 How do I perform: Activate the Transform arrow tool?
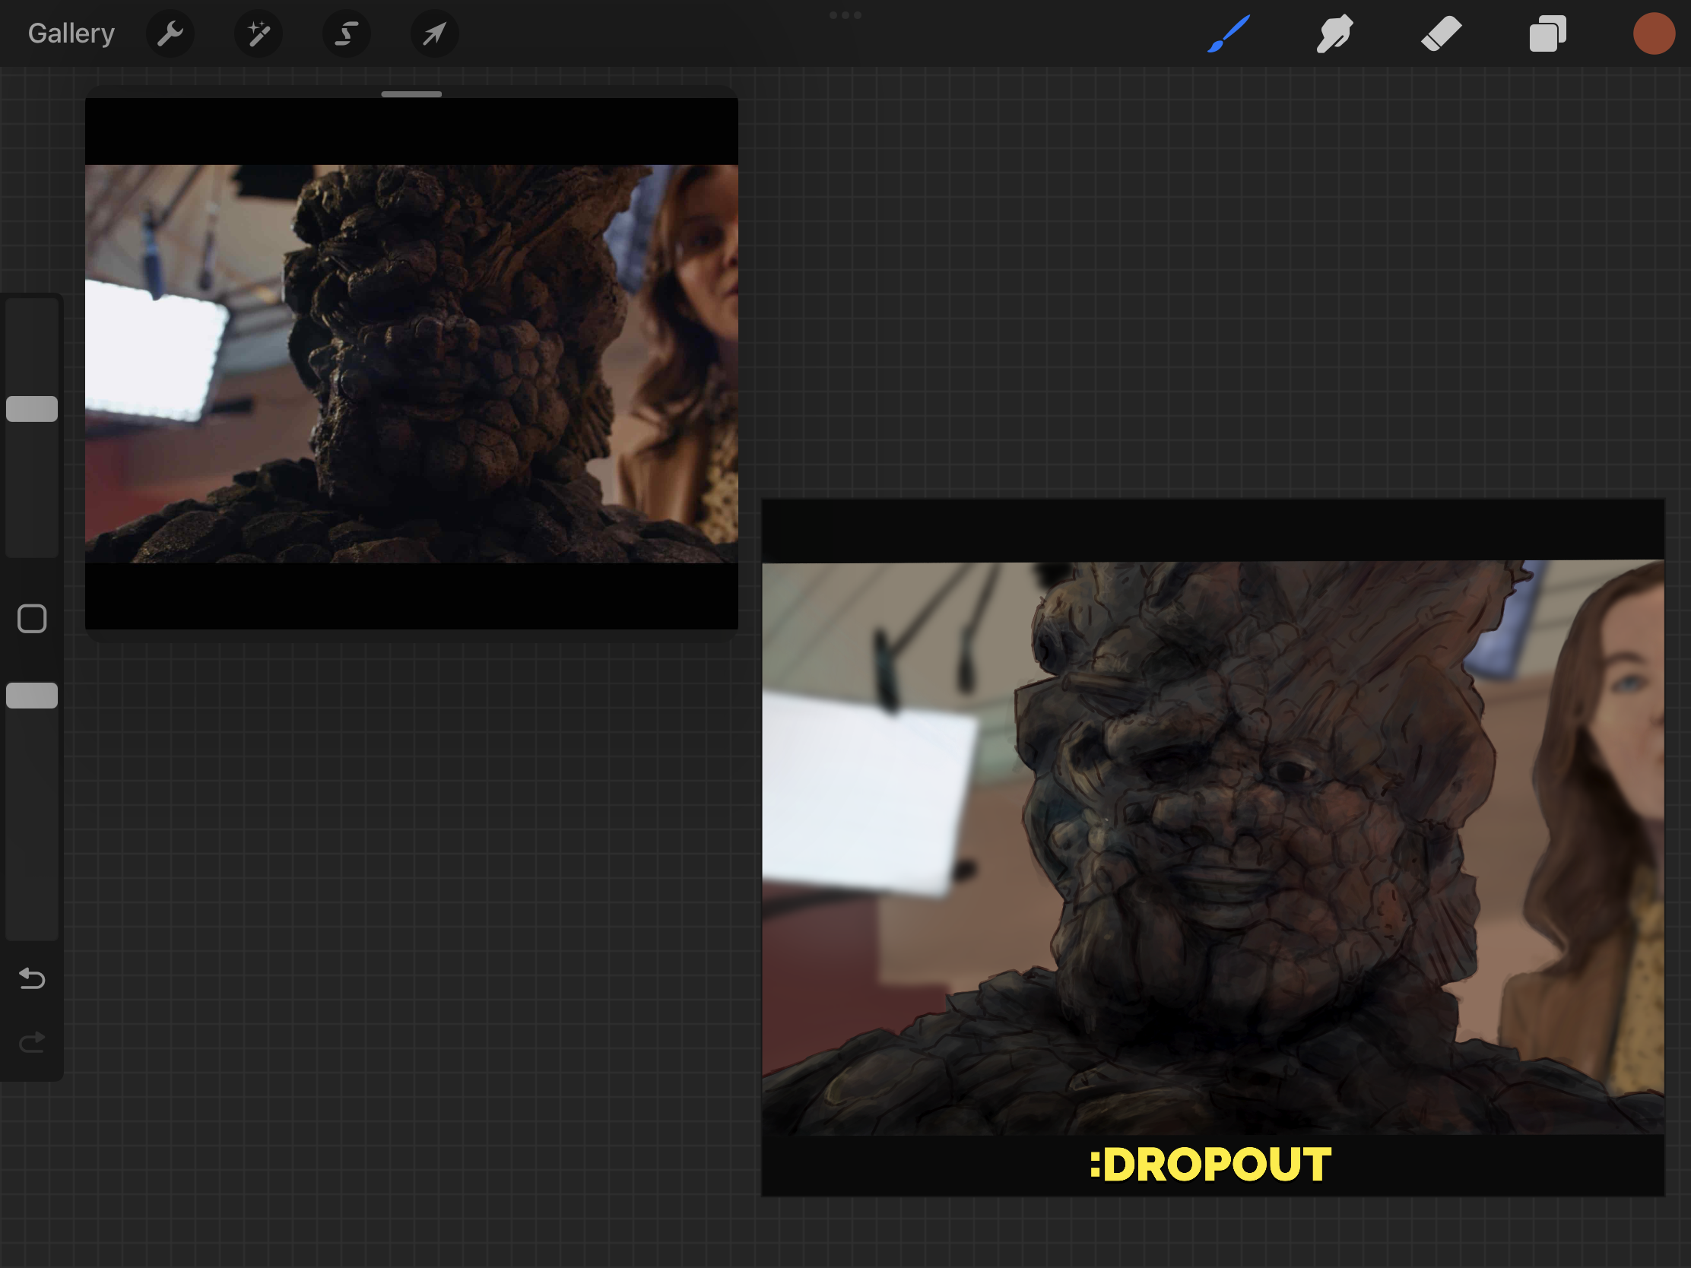pos(434,33)
